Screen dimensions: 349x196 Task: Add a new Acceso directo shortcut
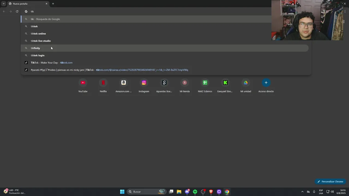pos(266,86)
